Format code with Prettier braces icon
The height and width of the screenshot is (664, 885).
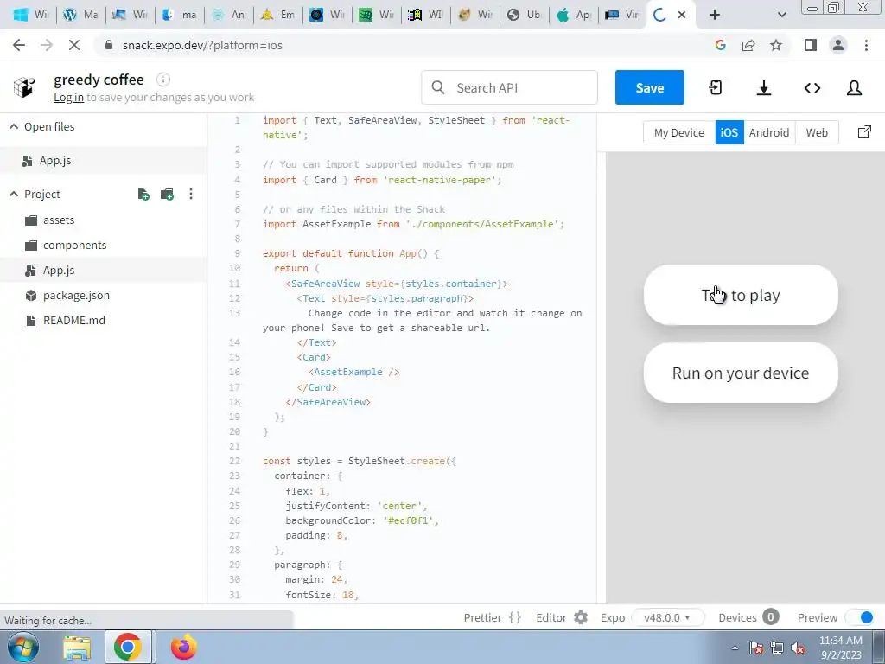(515, 617)
